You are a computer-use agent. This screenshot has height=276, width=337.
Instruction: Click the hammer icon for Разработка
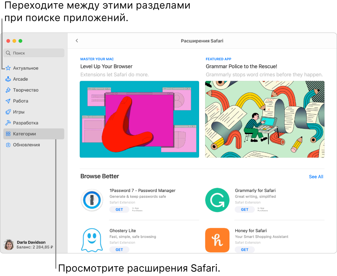point(8,123)
